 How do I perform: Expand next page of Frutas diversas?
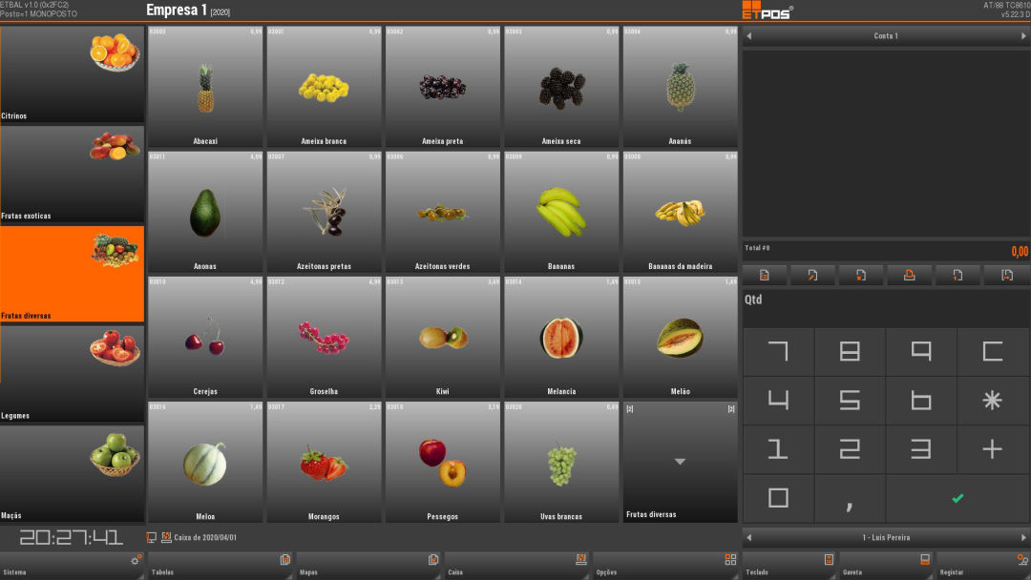680,463
